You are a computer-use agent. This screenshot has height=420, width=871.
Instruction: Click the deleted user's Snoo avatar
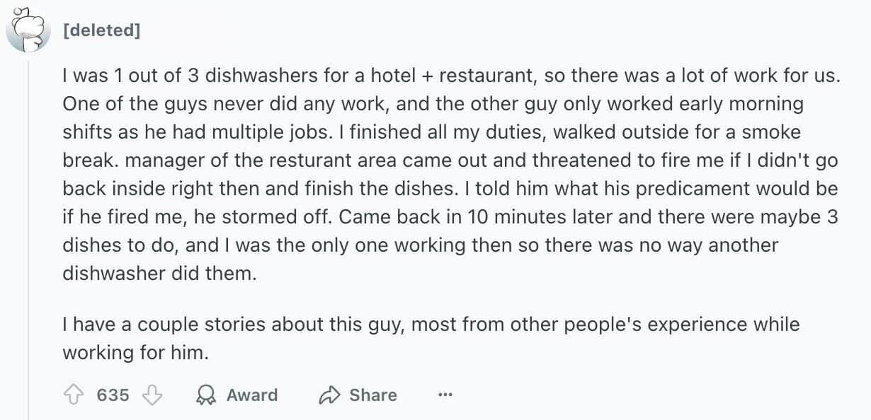pos(28,29)
